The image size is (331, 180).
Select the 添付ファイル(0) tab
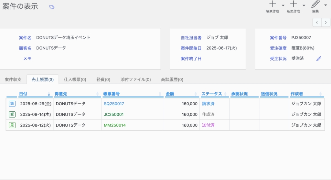135,79
